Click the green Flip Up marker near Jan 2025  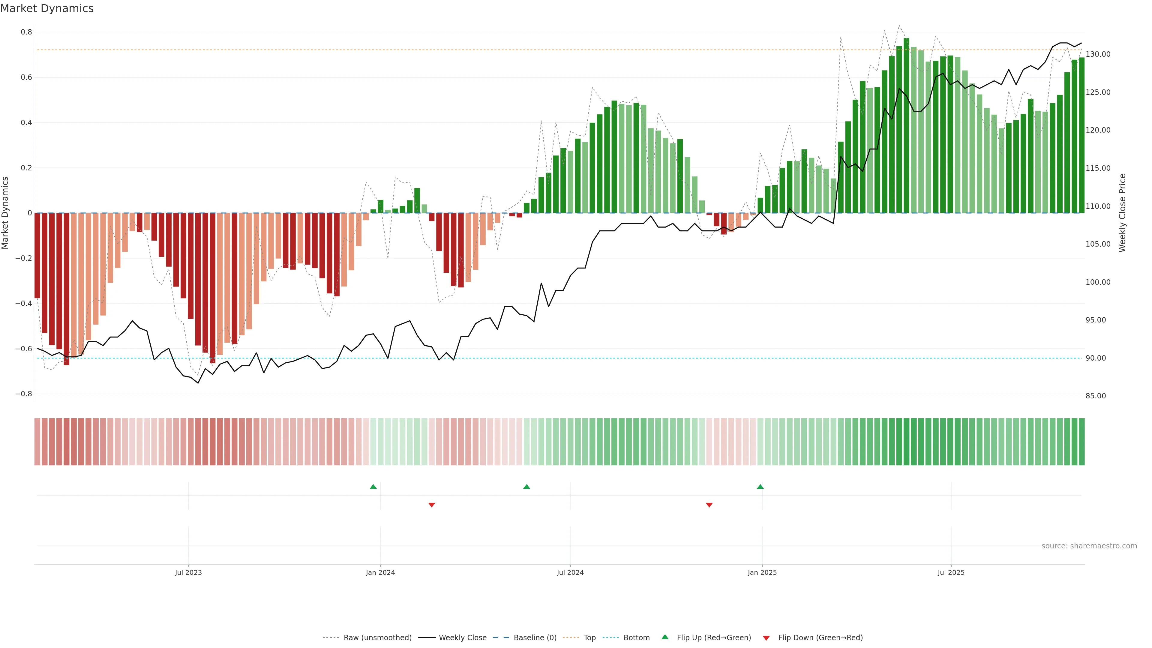pyautogui.click(x=760, y=487)
